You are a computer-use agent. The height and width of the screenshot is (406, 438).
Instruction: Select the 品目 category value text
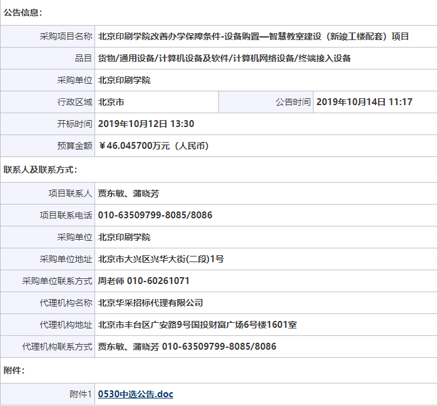225,58
